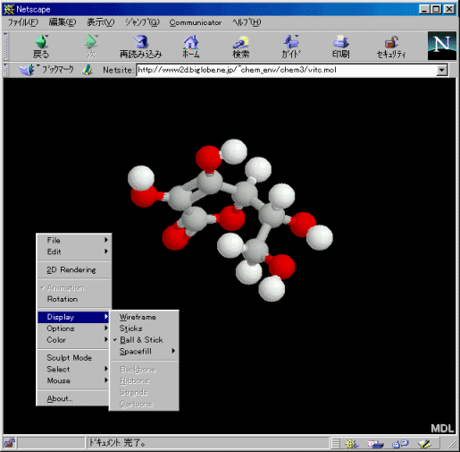Toggle Sculpt Mode on
Viewport: 460px width, 452px height.
coord(74,358)
